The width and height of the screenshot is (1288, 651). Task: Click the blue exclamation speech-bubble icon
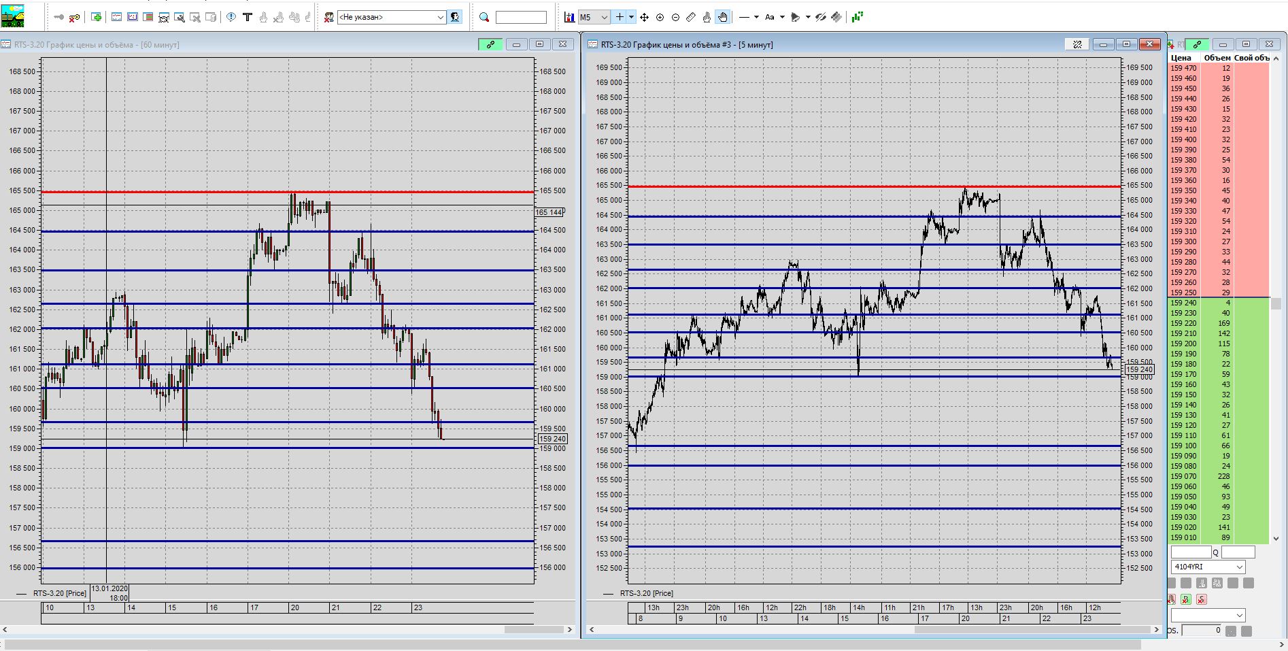(231, 17)
